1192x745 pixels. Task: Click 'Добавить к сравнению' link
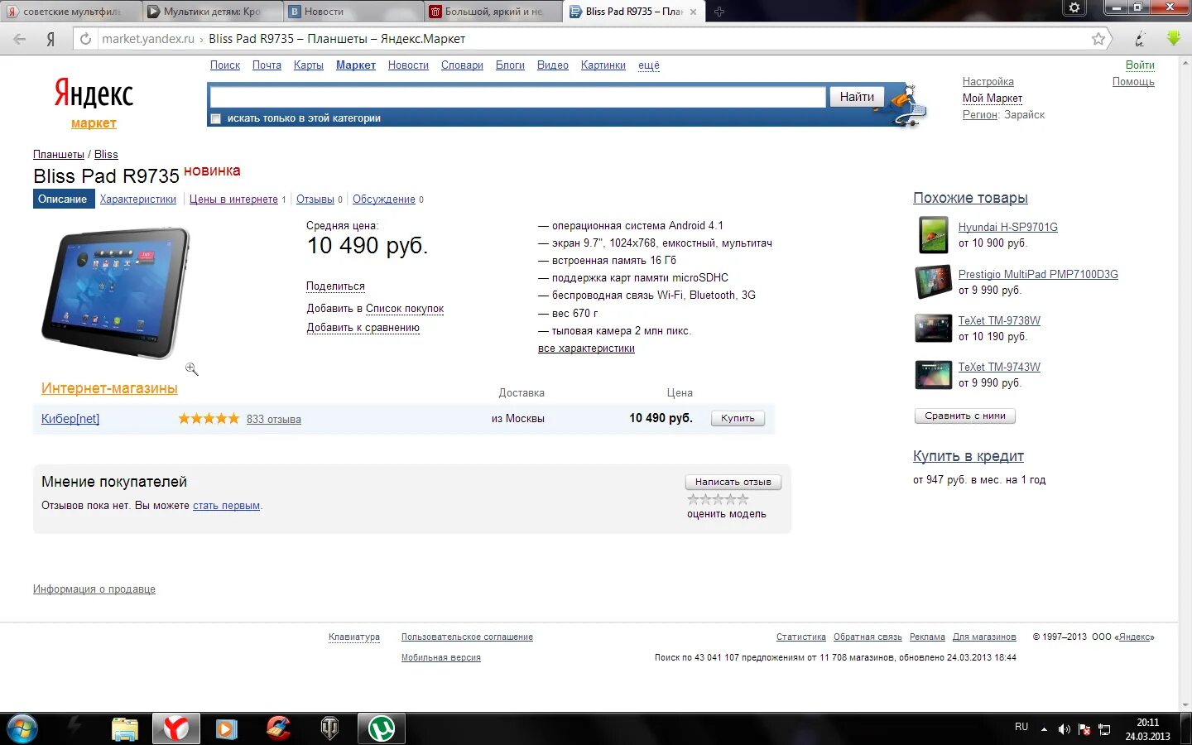pyautogui.click(x=363, y=328)
